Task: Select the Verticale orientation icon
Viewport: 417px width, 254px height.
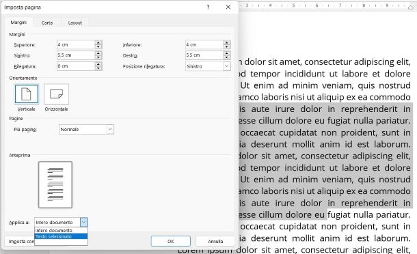Action: pyautogui.click(x=27, y=94)
